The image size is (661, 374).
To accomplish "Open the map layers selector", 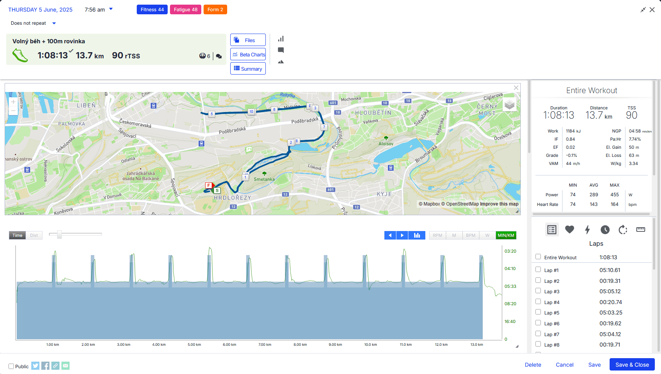I will 510,104.
